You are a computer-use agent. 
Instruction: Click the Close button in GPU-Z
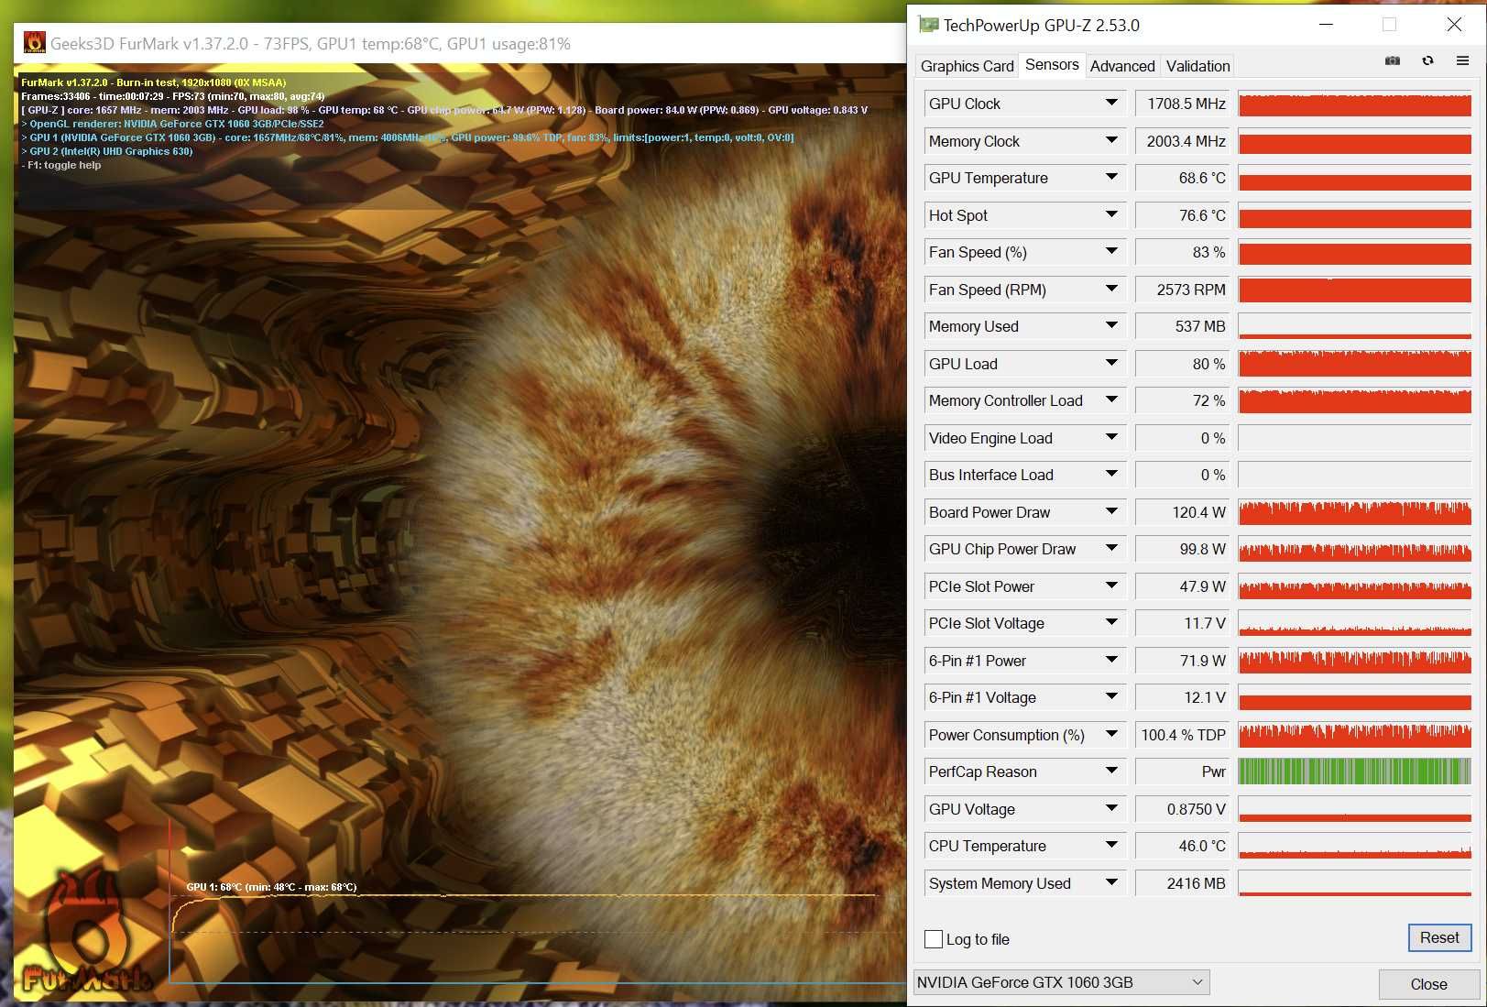[x=1428, y=984]
